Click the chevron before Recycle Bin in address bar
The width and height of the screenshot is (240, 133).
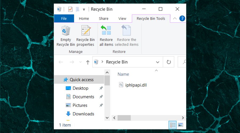(102, 62)
